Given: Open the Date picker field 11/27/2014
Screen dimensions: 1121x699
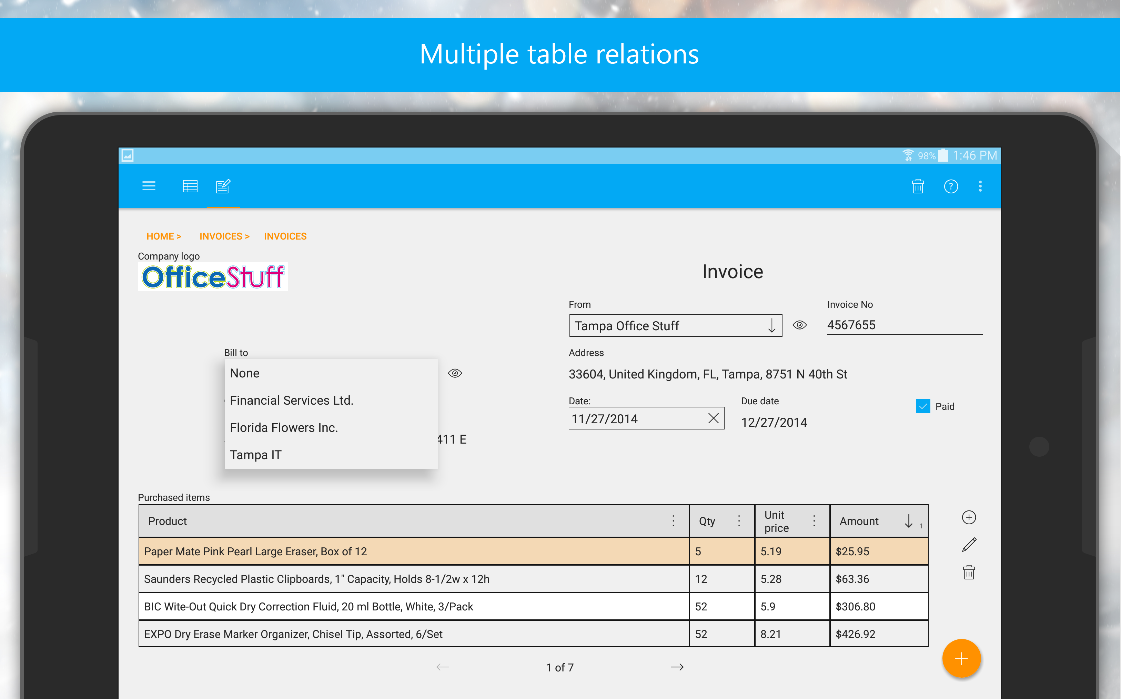Looking at the screenshot, I should 646,418.
